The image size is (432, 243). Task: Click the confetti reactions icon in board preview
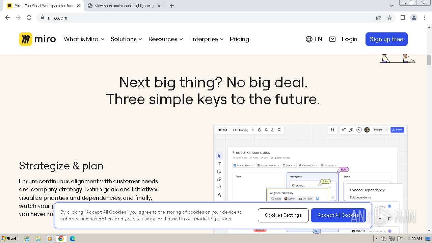click(x=351, y=130)
